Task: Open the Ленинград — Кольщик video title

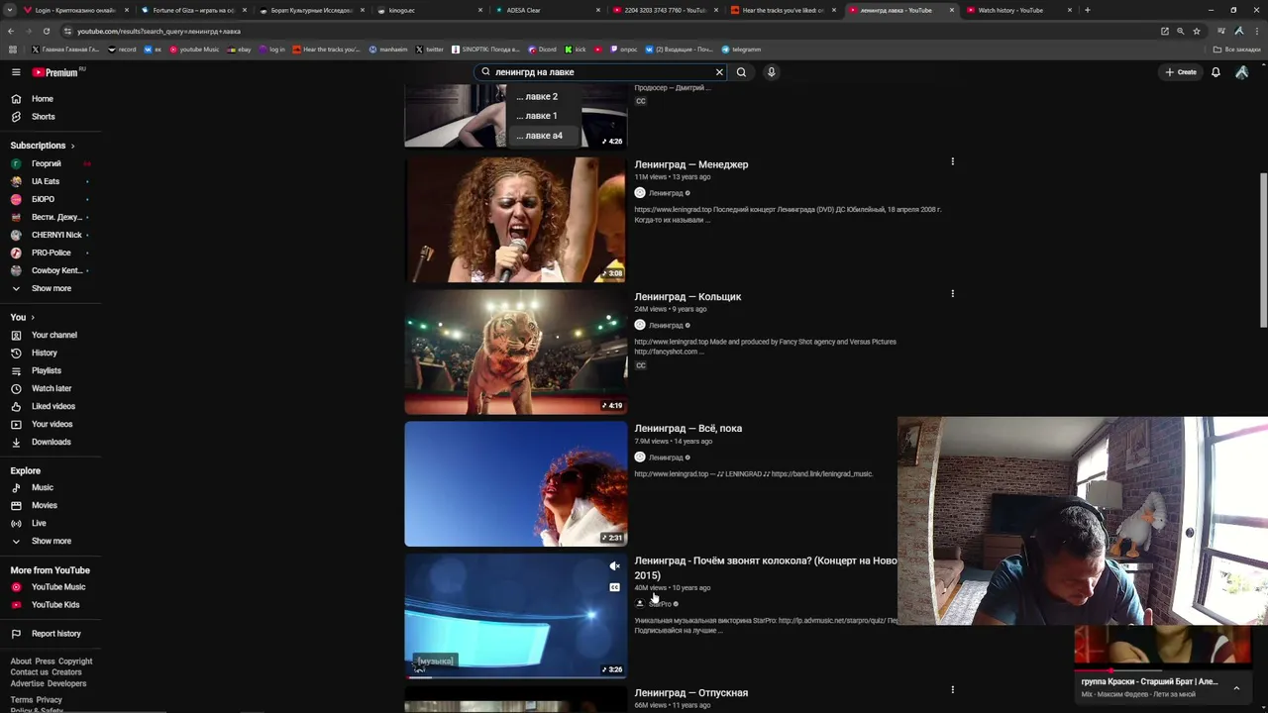Action: [687, 296]
